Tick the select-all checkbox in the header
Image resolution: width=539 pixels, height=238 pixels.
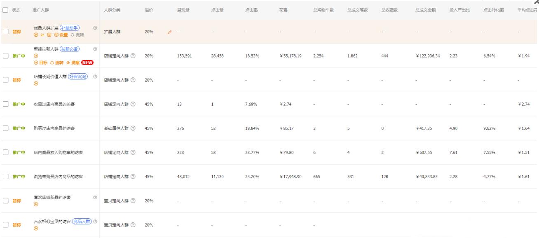point(5,9)
